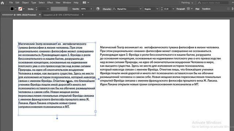Viewport: 234px width, 131px height.
Task: Click the Search Adobe Stock magnifier icon
Action: coord(199,3)
